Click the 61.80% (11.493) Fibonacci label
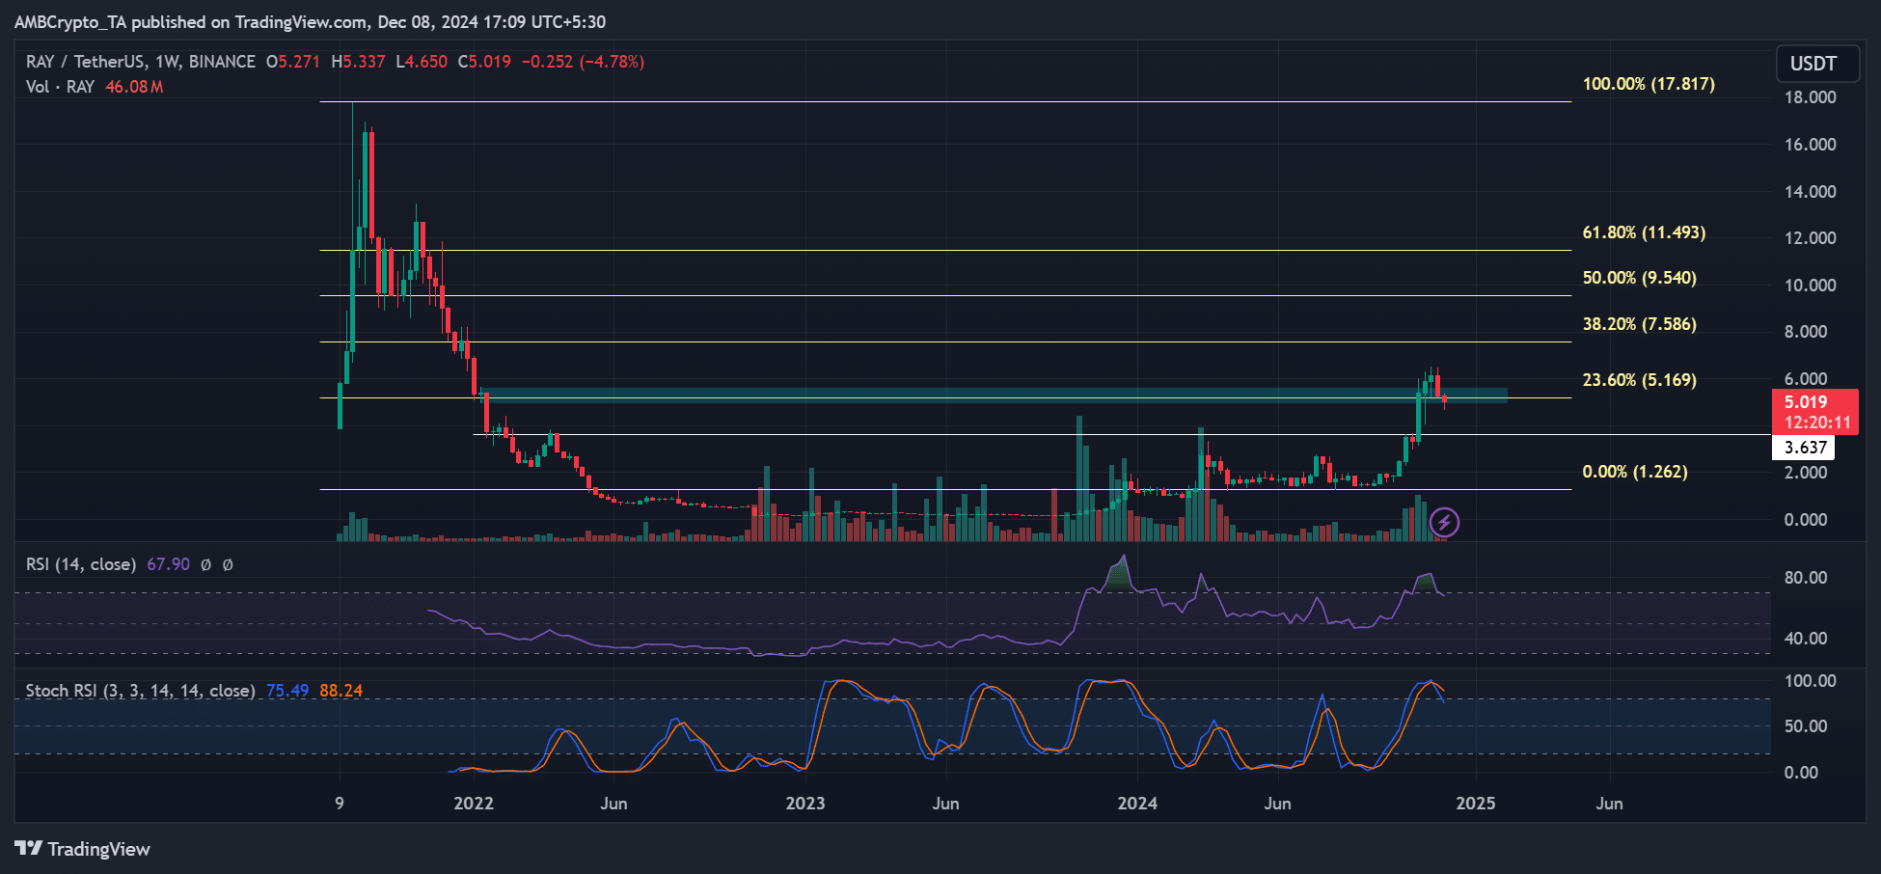 pyautogui.click(x=1644, y=232)
